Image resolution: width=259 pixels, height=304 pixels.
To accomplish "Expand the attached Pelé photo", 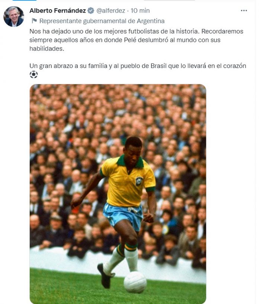I will [118, 194].
